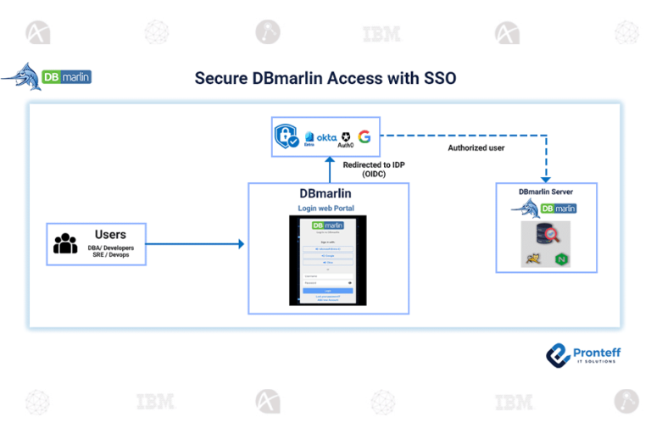The height and width of the screenshot is (434, 651).
Task: Click the Pronteff logo mark
Action: (559, 355)
